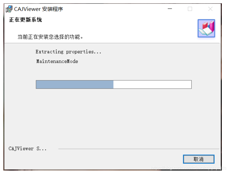Click the CAJViewer book logo image
The height and width of the screenshot is (173, 229).
tap(206, 28)
